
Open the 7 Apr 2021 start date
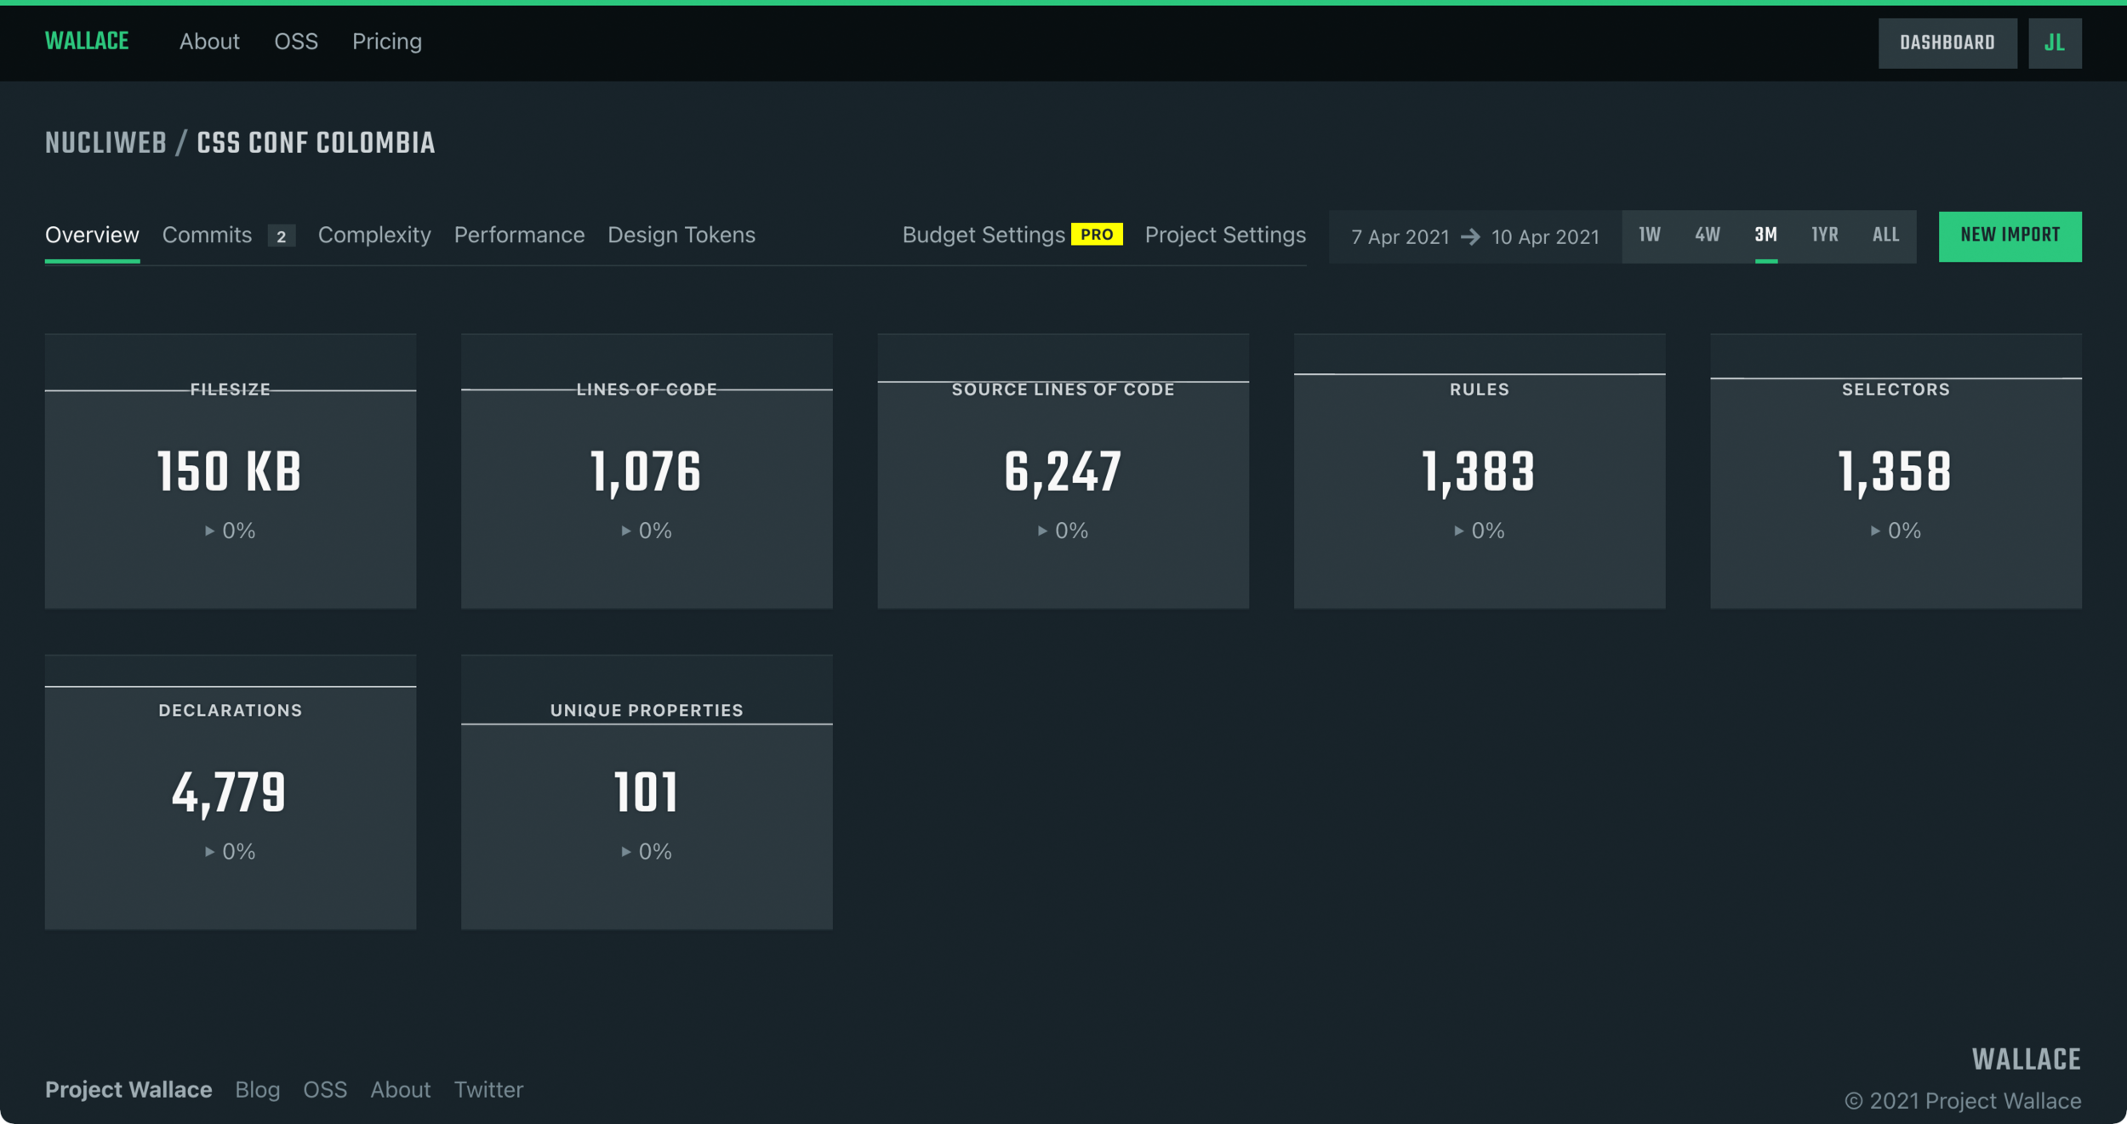pos(1400,237)
